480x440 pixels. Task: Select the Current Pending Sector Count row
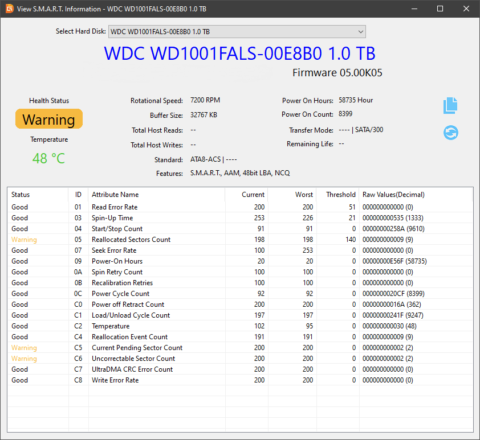point(240,348)
